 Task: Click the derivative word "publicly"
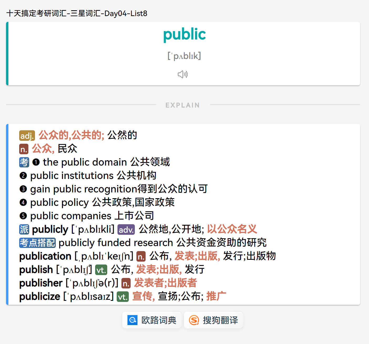(x=50, y=229)
